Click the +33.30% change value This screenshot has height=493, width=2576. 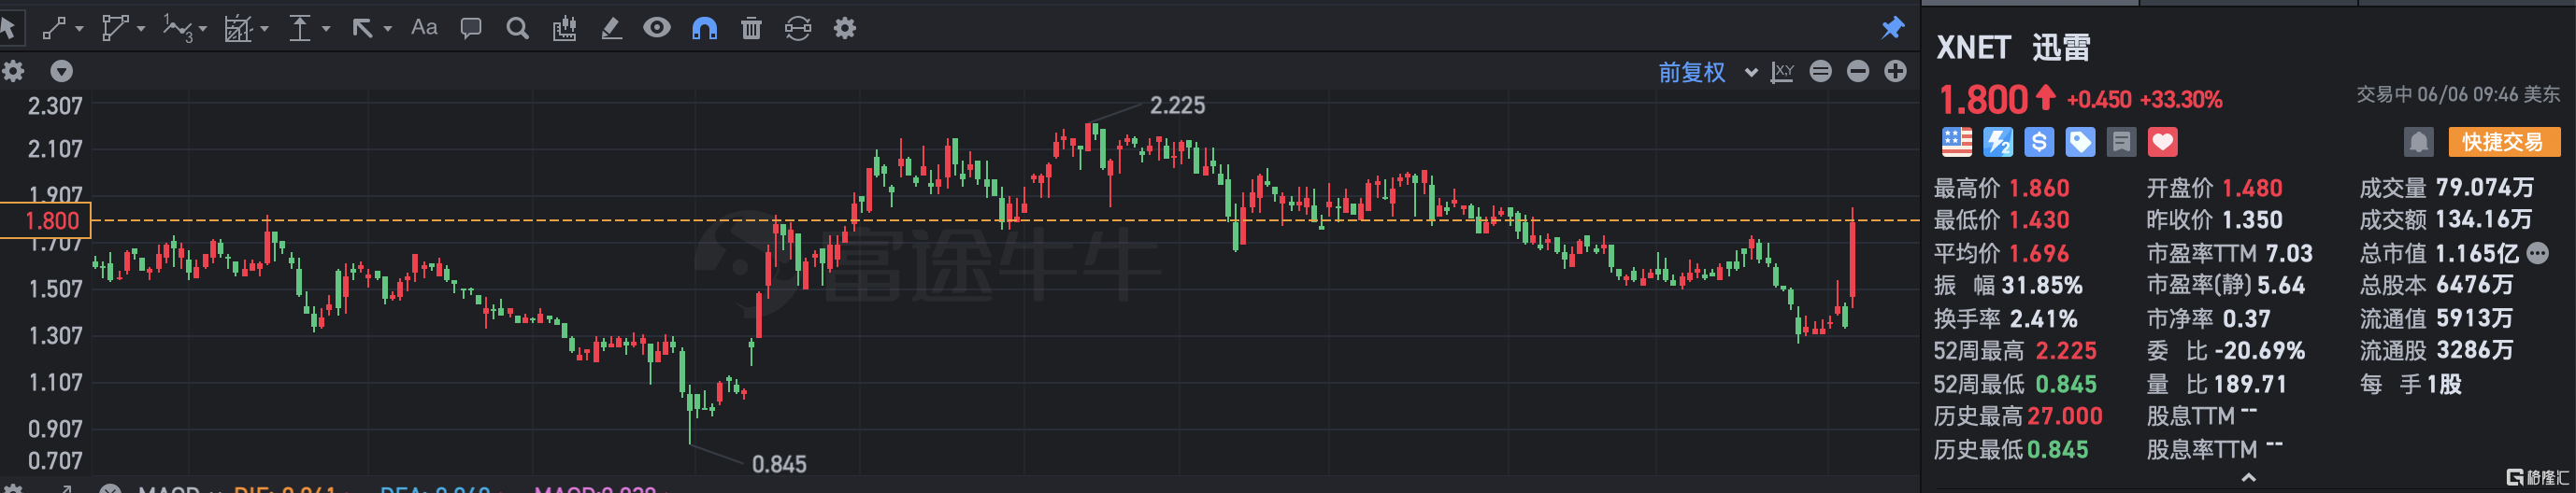[x=2181, y=100]
